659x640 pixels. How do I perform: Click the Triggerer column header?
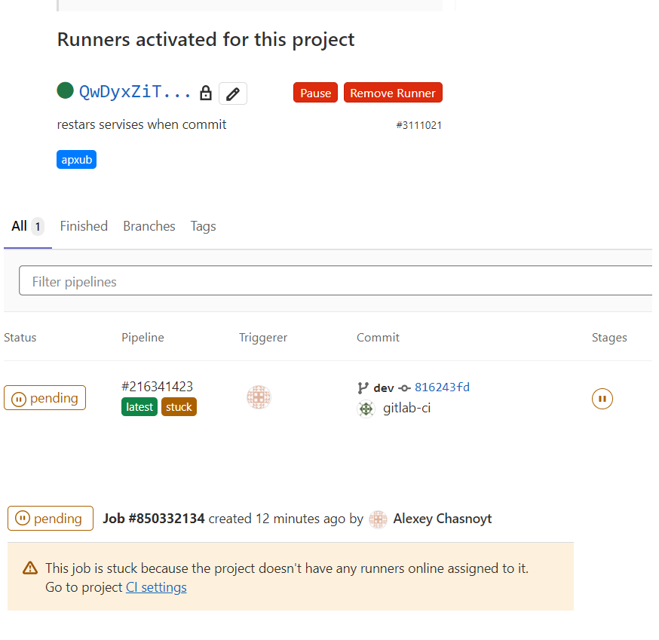[x=263, y=338]
